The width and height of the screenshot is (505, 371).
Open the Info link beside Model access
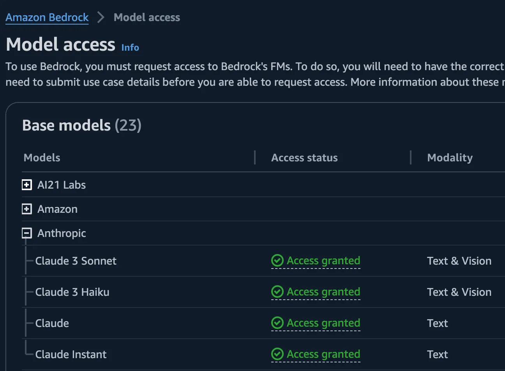(x=130, y=48)
